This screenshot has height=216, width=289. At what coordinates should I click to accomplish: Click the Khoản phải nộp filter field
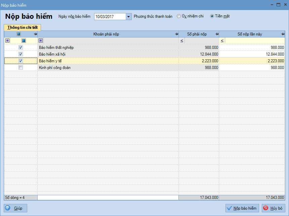click(111, 41)
